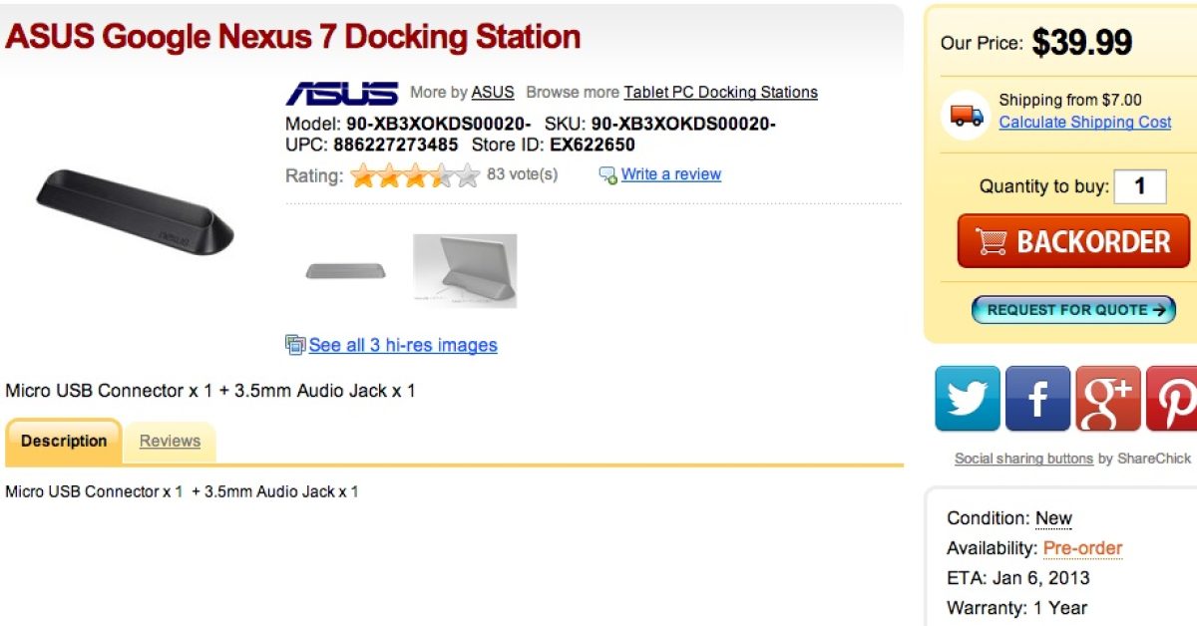This screenshot has width=1197, height=626.
Task: Click the hi-res images gallery icon
Action: click(x=295, y=345)
